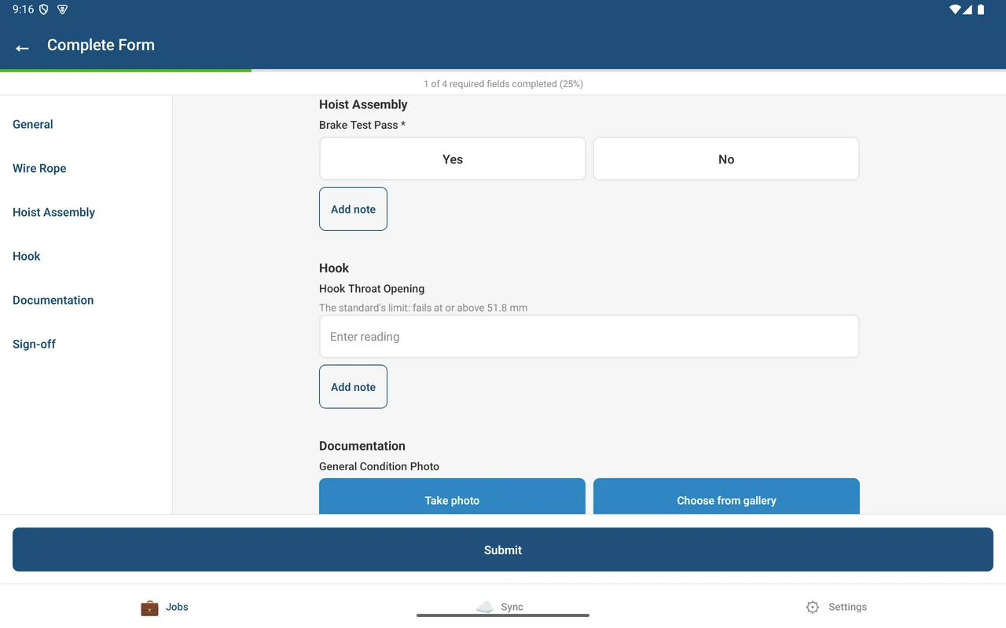The width and height of the screenshot is (1006, 628).
Task: Open the Documentation sidebar section
Action: [53, 300]
